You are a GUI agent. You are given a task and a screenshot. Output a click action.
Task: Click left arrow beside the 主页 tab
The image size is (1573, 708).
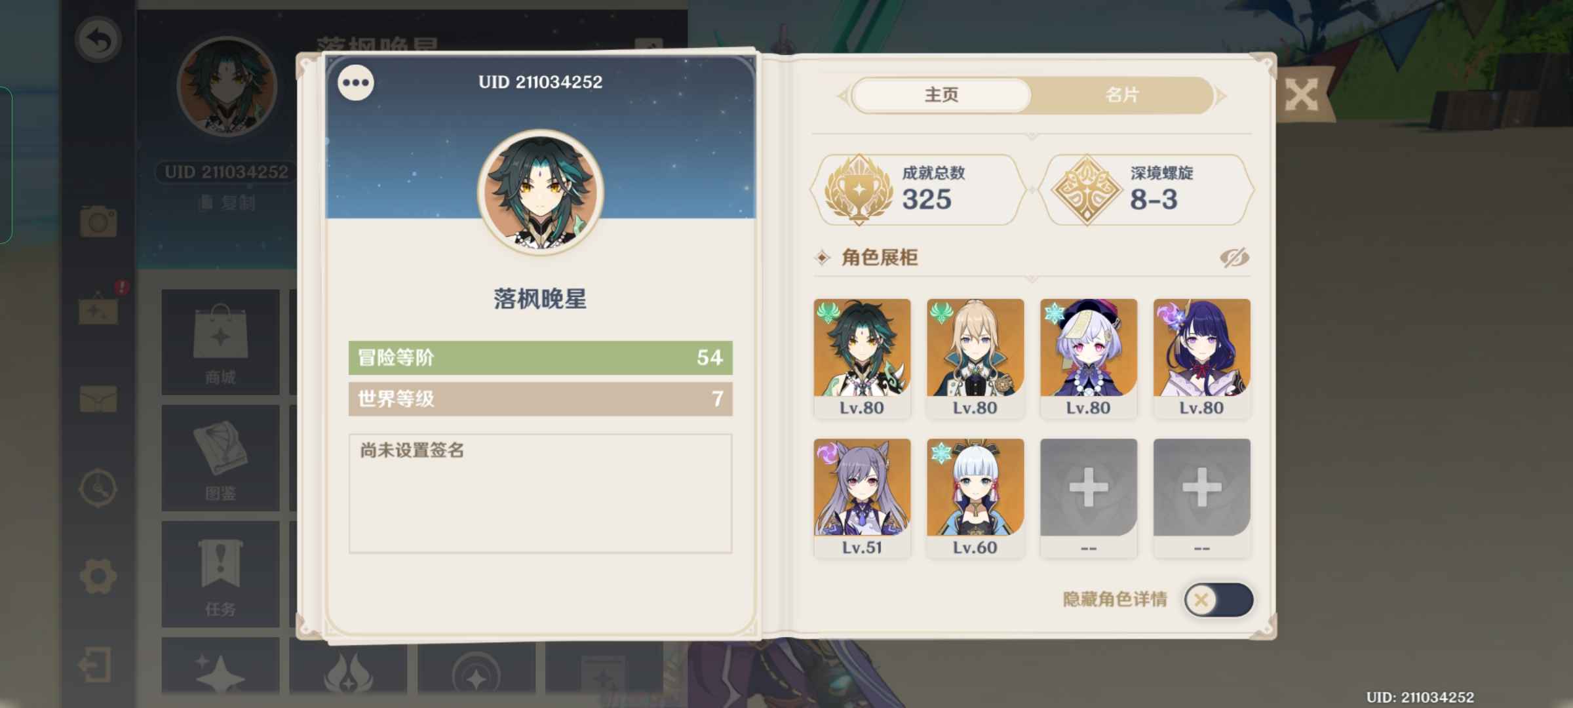tap(844, 96)
